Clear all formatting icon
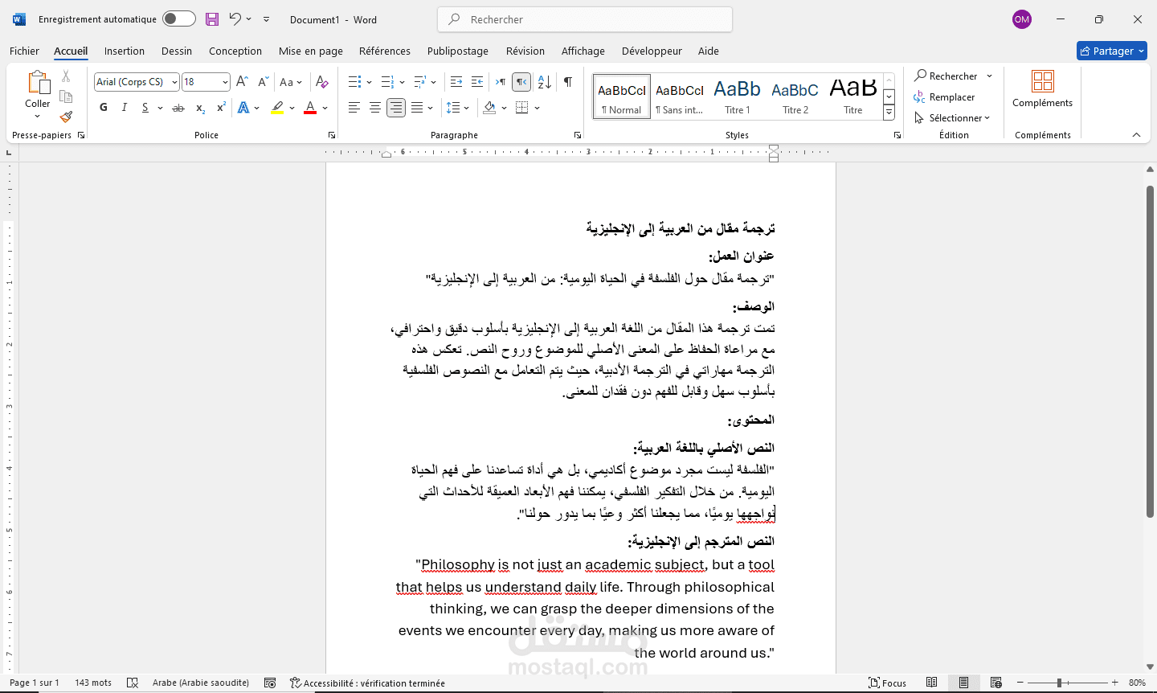This screenshot has width=1157, height=693. [x=322, y=82]
